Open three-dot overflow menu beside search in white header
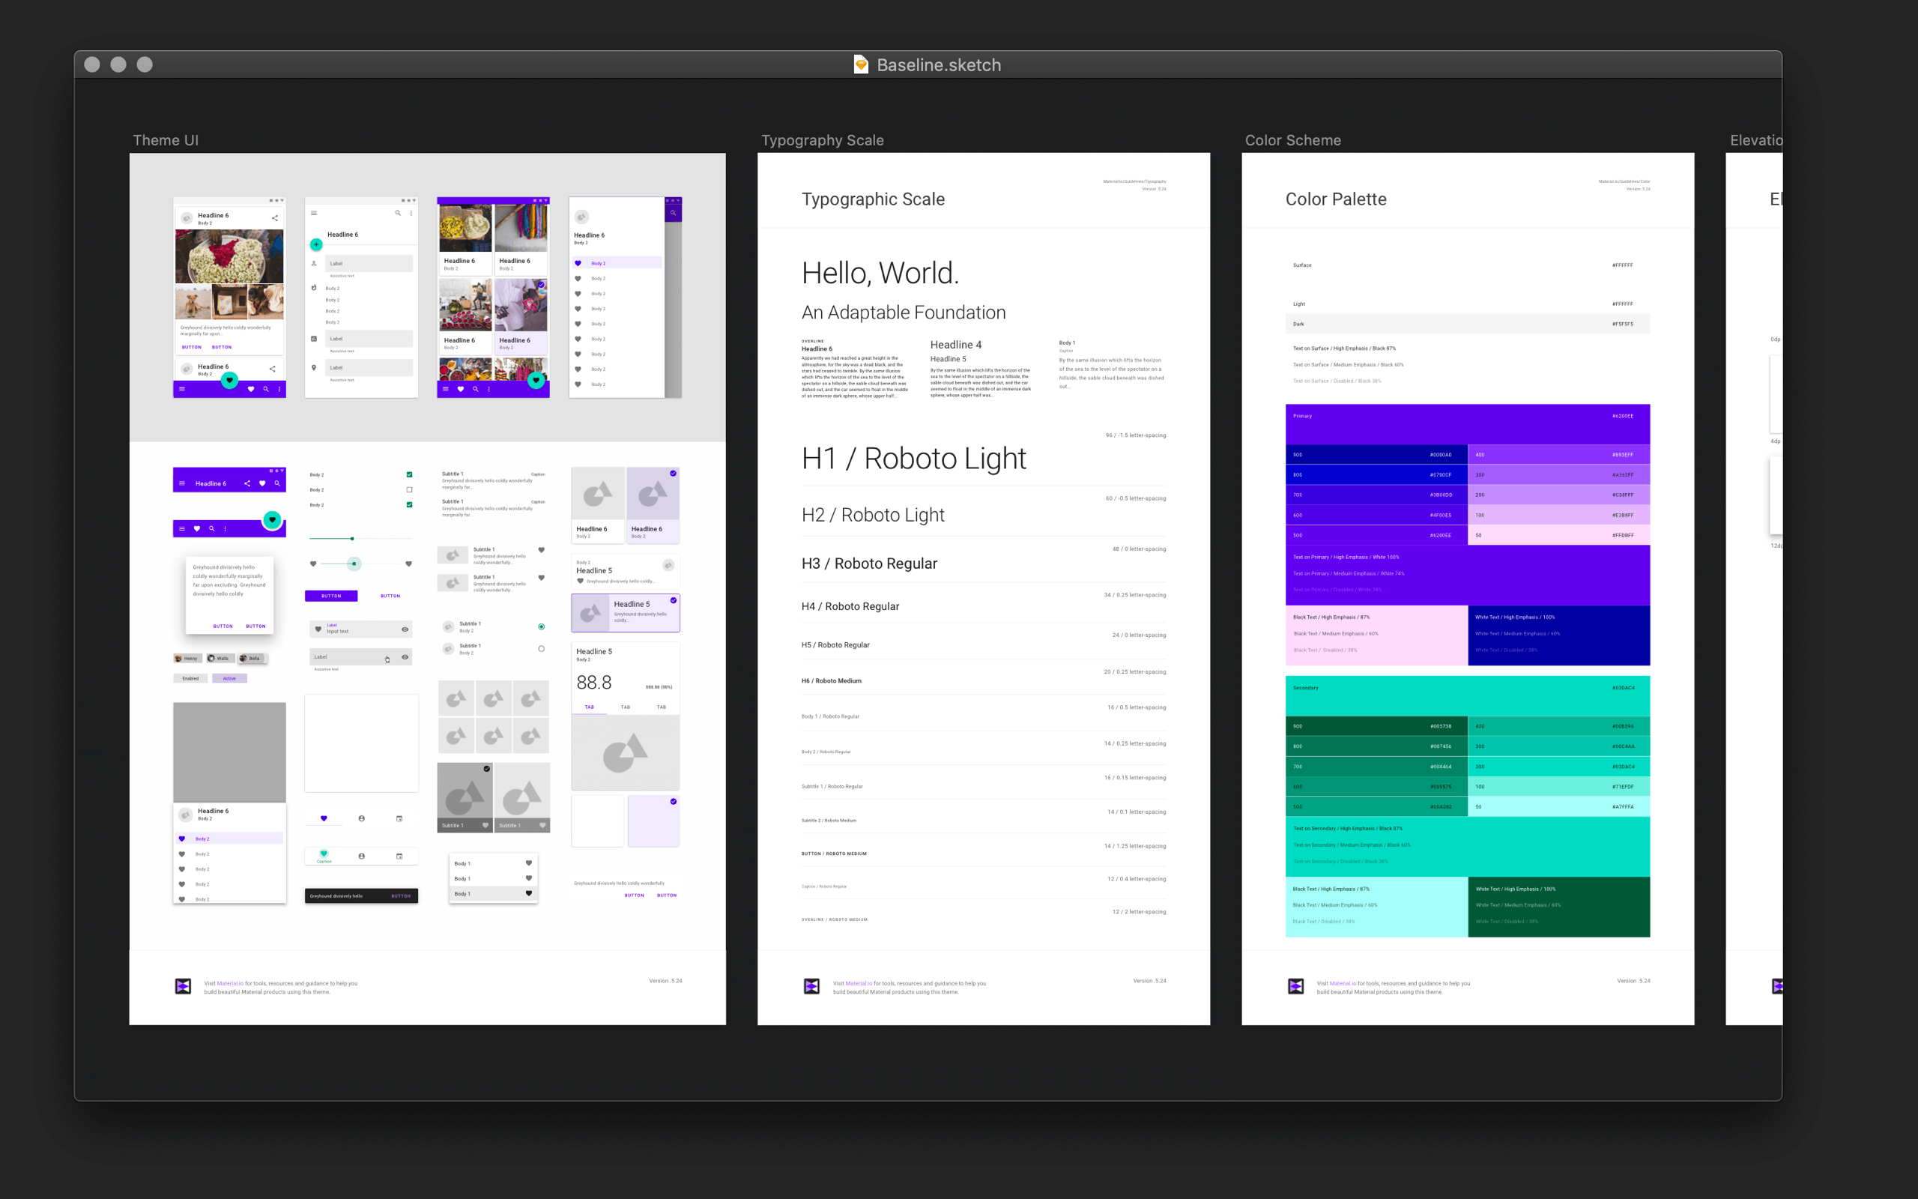The image size is (1918, 1199). pyautogui.click(x=411, y=214)
